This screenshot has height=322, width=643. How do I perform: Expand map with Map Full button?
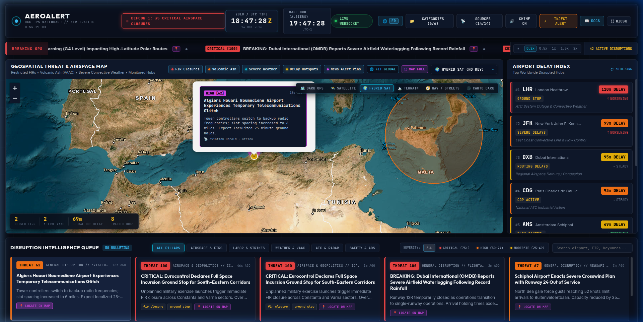[x=415, y=69]
